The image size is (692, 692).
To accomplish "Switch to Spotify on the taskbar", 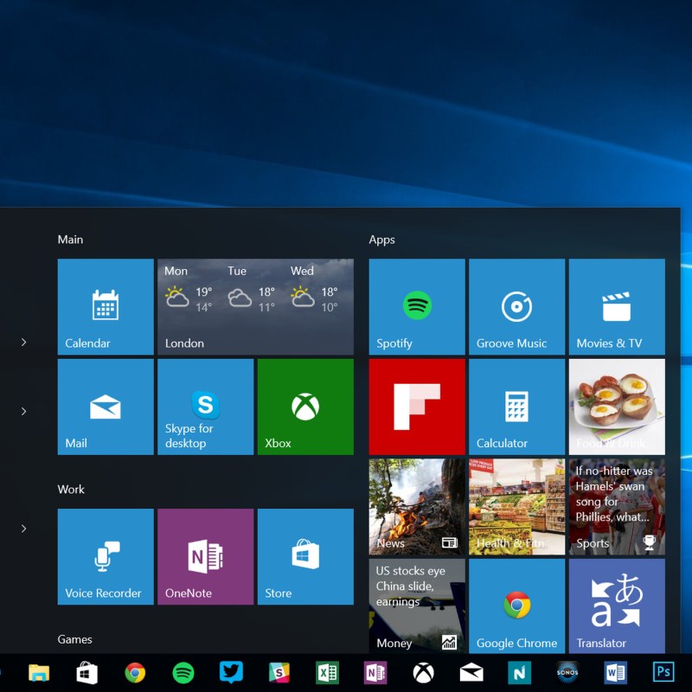I will coord(183,673).
